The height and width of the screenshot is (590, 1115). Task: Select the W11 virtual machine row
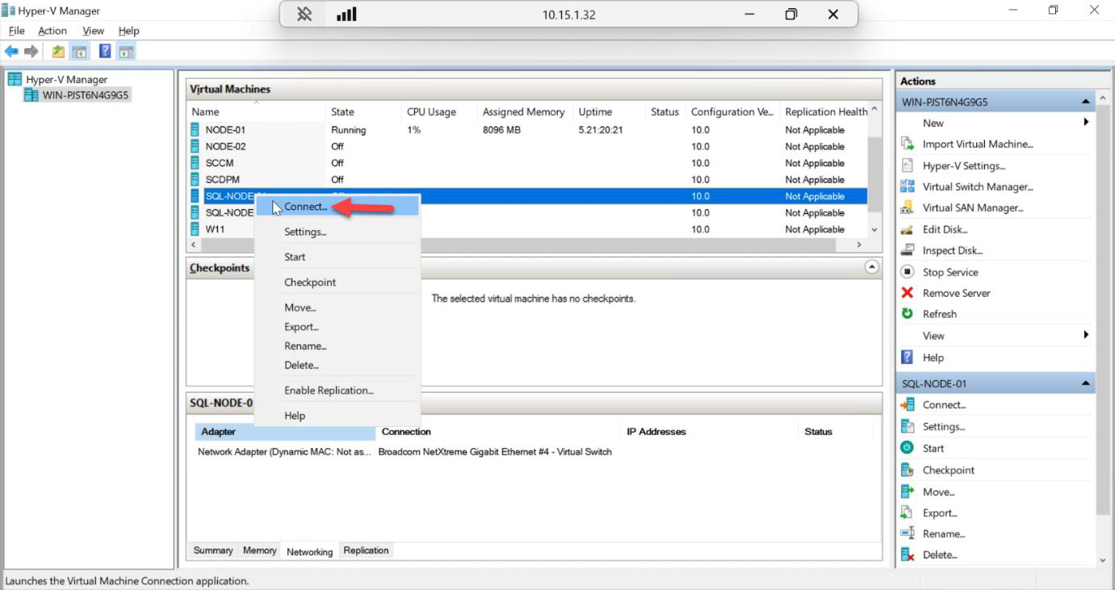tap(527, 229)
